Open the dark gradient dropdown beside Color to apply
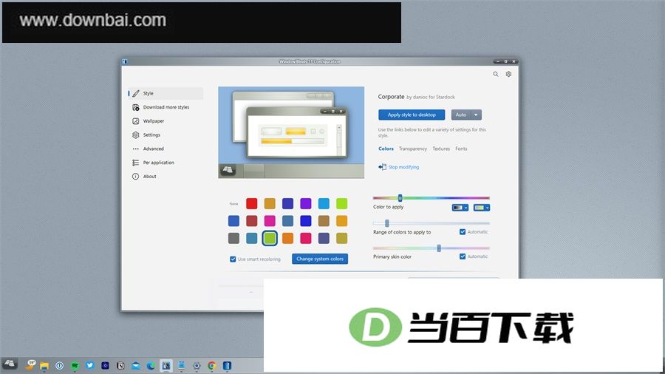 pyautogui.click(x=460, y=208)
